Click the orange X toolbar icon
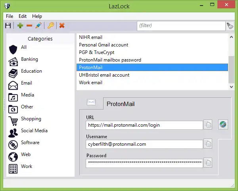Viewport: 238px width, 191px height. pos(62,25)
